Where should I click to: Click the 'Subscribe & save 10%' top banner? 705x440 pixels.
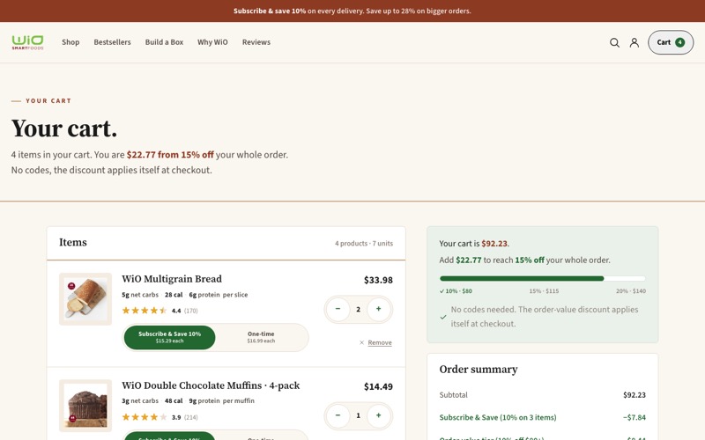(x=352, y=11)
